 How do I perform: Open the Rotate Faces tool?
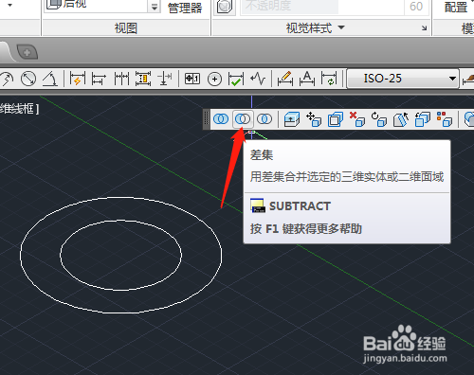click(x=379, y=119)
